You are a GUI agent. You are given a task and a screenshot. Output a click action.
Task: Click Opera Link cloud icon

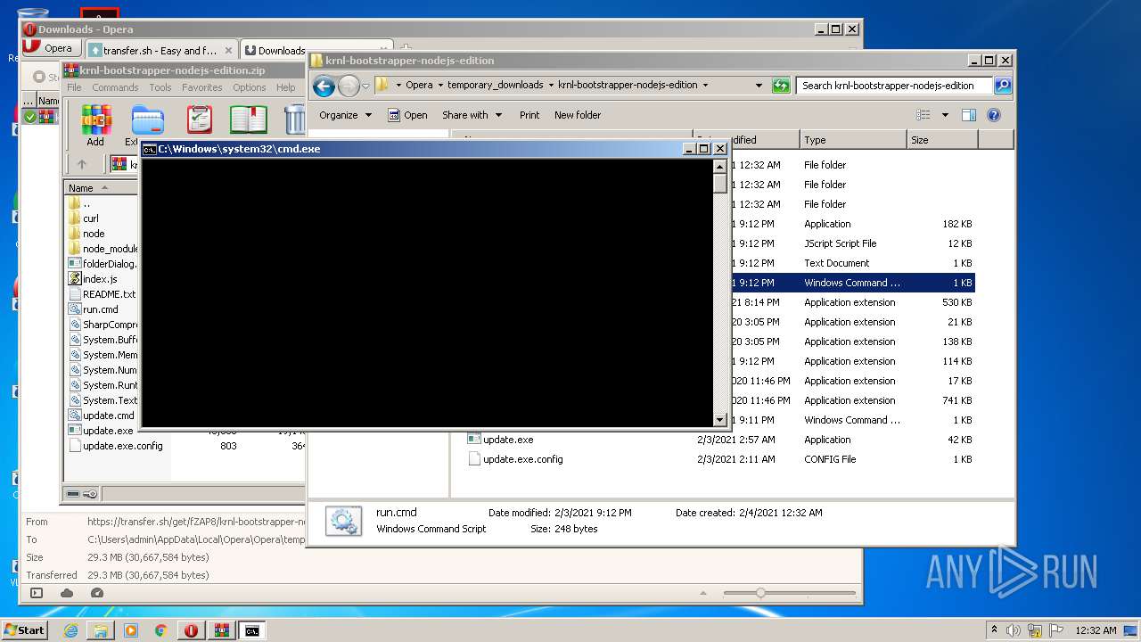tap(67, 593)
